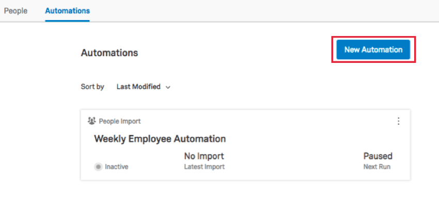Click the chevron arrow beside Last Modified
Screen dimensions: 439x219
click(x=168, y=87)
